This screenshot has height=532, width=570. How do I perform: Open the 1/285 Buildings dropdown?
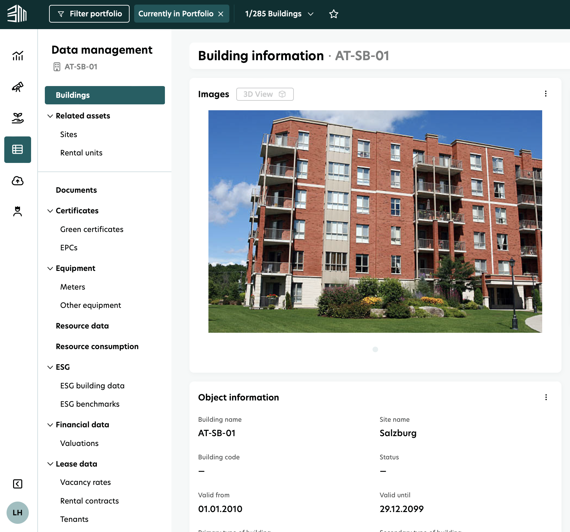click(279, 14)
